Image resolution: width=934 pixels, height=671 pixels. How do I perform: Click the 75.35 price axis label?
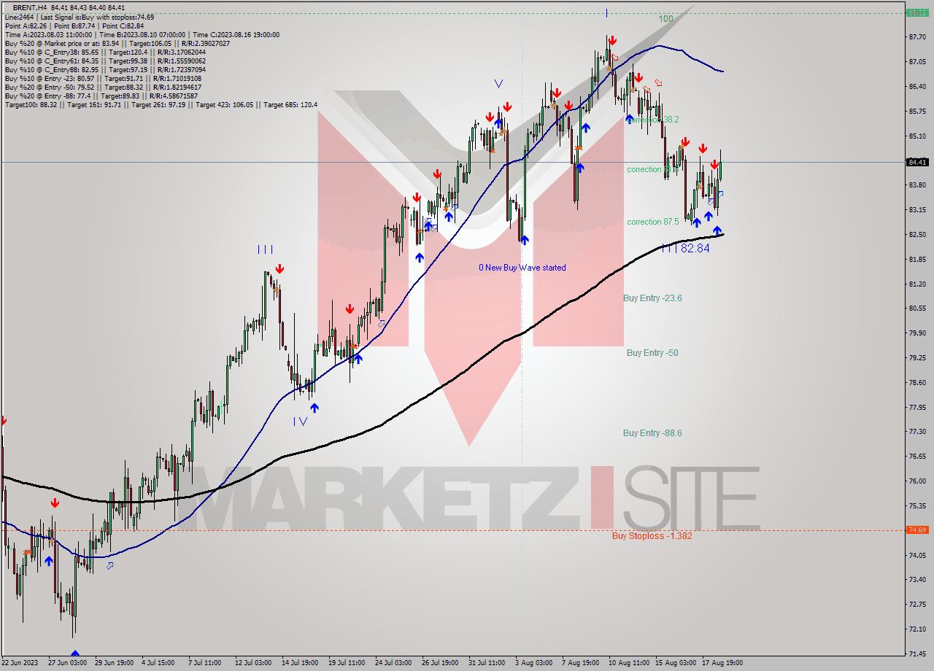[x=917, y=505]
